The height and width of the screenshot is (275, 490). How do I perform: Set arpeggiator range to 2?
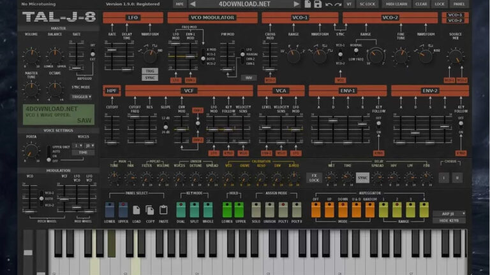tap(397, 209)
